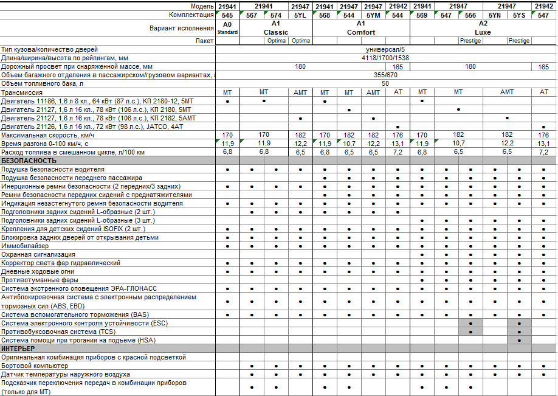Select trim code cell '545'
558x396 pixels.
coord(227,15)
